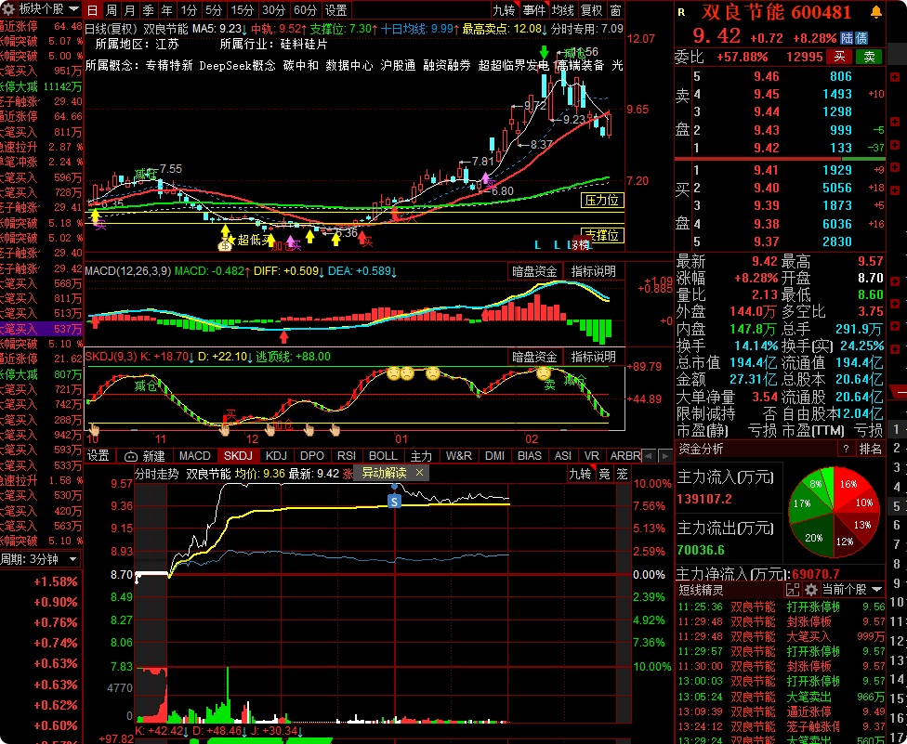Click the orange alert bell icon
Image resolution: width=907 pixels, height=744 pixels.
(x=875, y=12)
